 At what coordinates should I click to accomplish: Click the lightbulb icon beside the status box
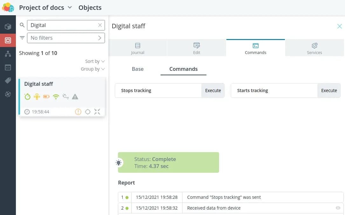pyautogui.click(x=119, y=163)
